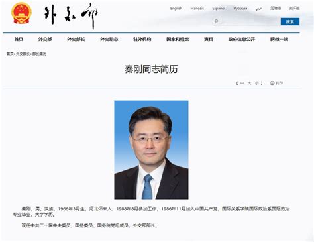Click the printer icon beside 打印

click(x=272, y=83)
